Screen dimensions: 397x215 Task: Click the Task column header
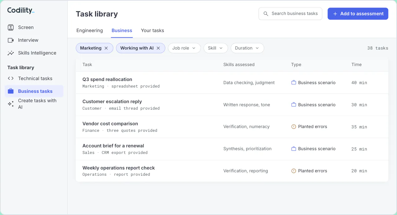(87, 64)
